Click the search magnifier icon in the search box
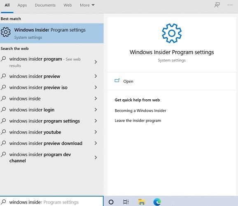 coord(3,202)
